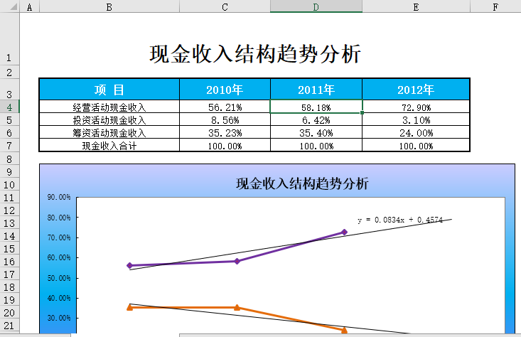Image resolution: width=521 pixels, height=337 pixels.
Task: Select column B header
Action: click(x=109, y=6)
